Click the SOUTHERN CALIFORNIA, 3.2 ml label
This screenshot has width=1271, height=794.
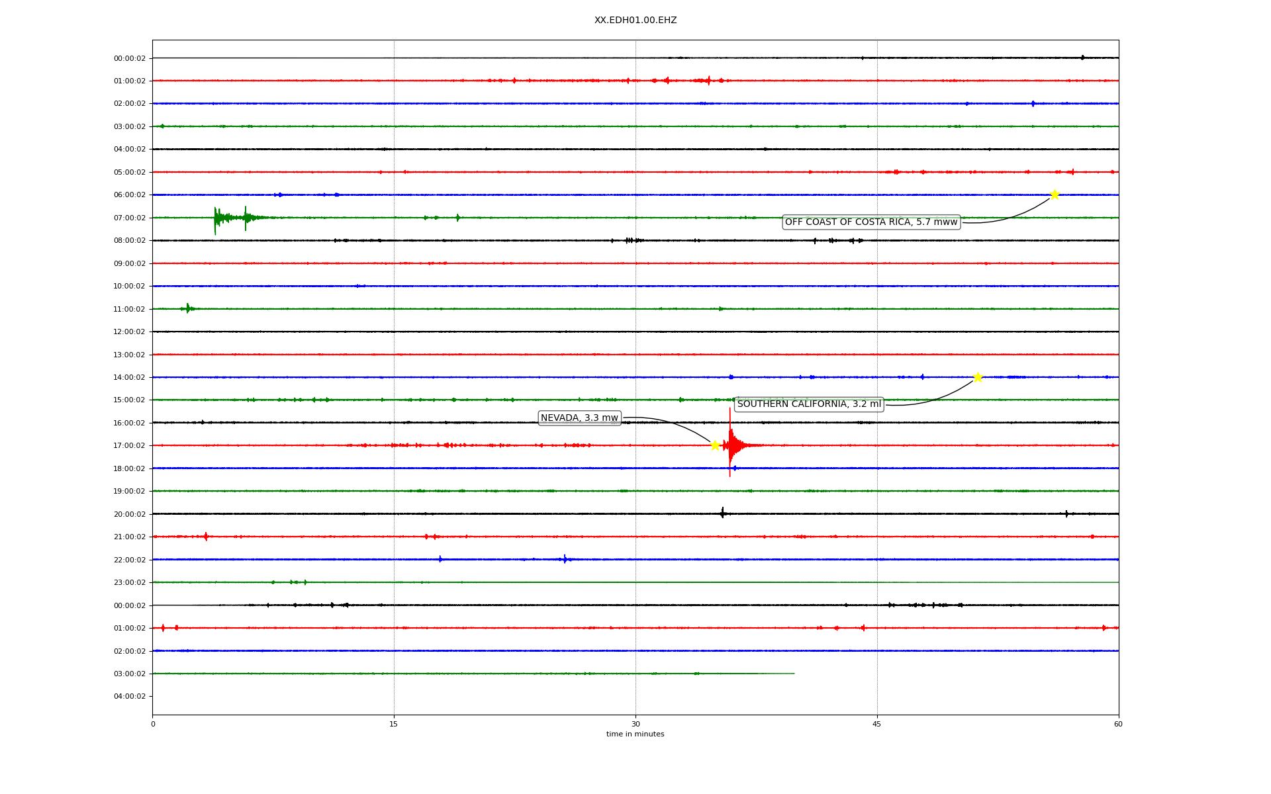[x=809, y=404]
